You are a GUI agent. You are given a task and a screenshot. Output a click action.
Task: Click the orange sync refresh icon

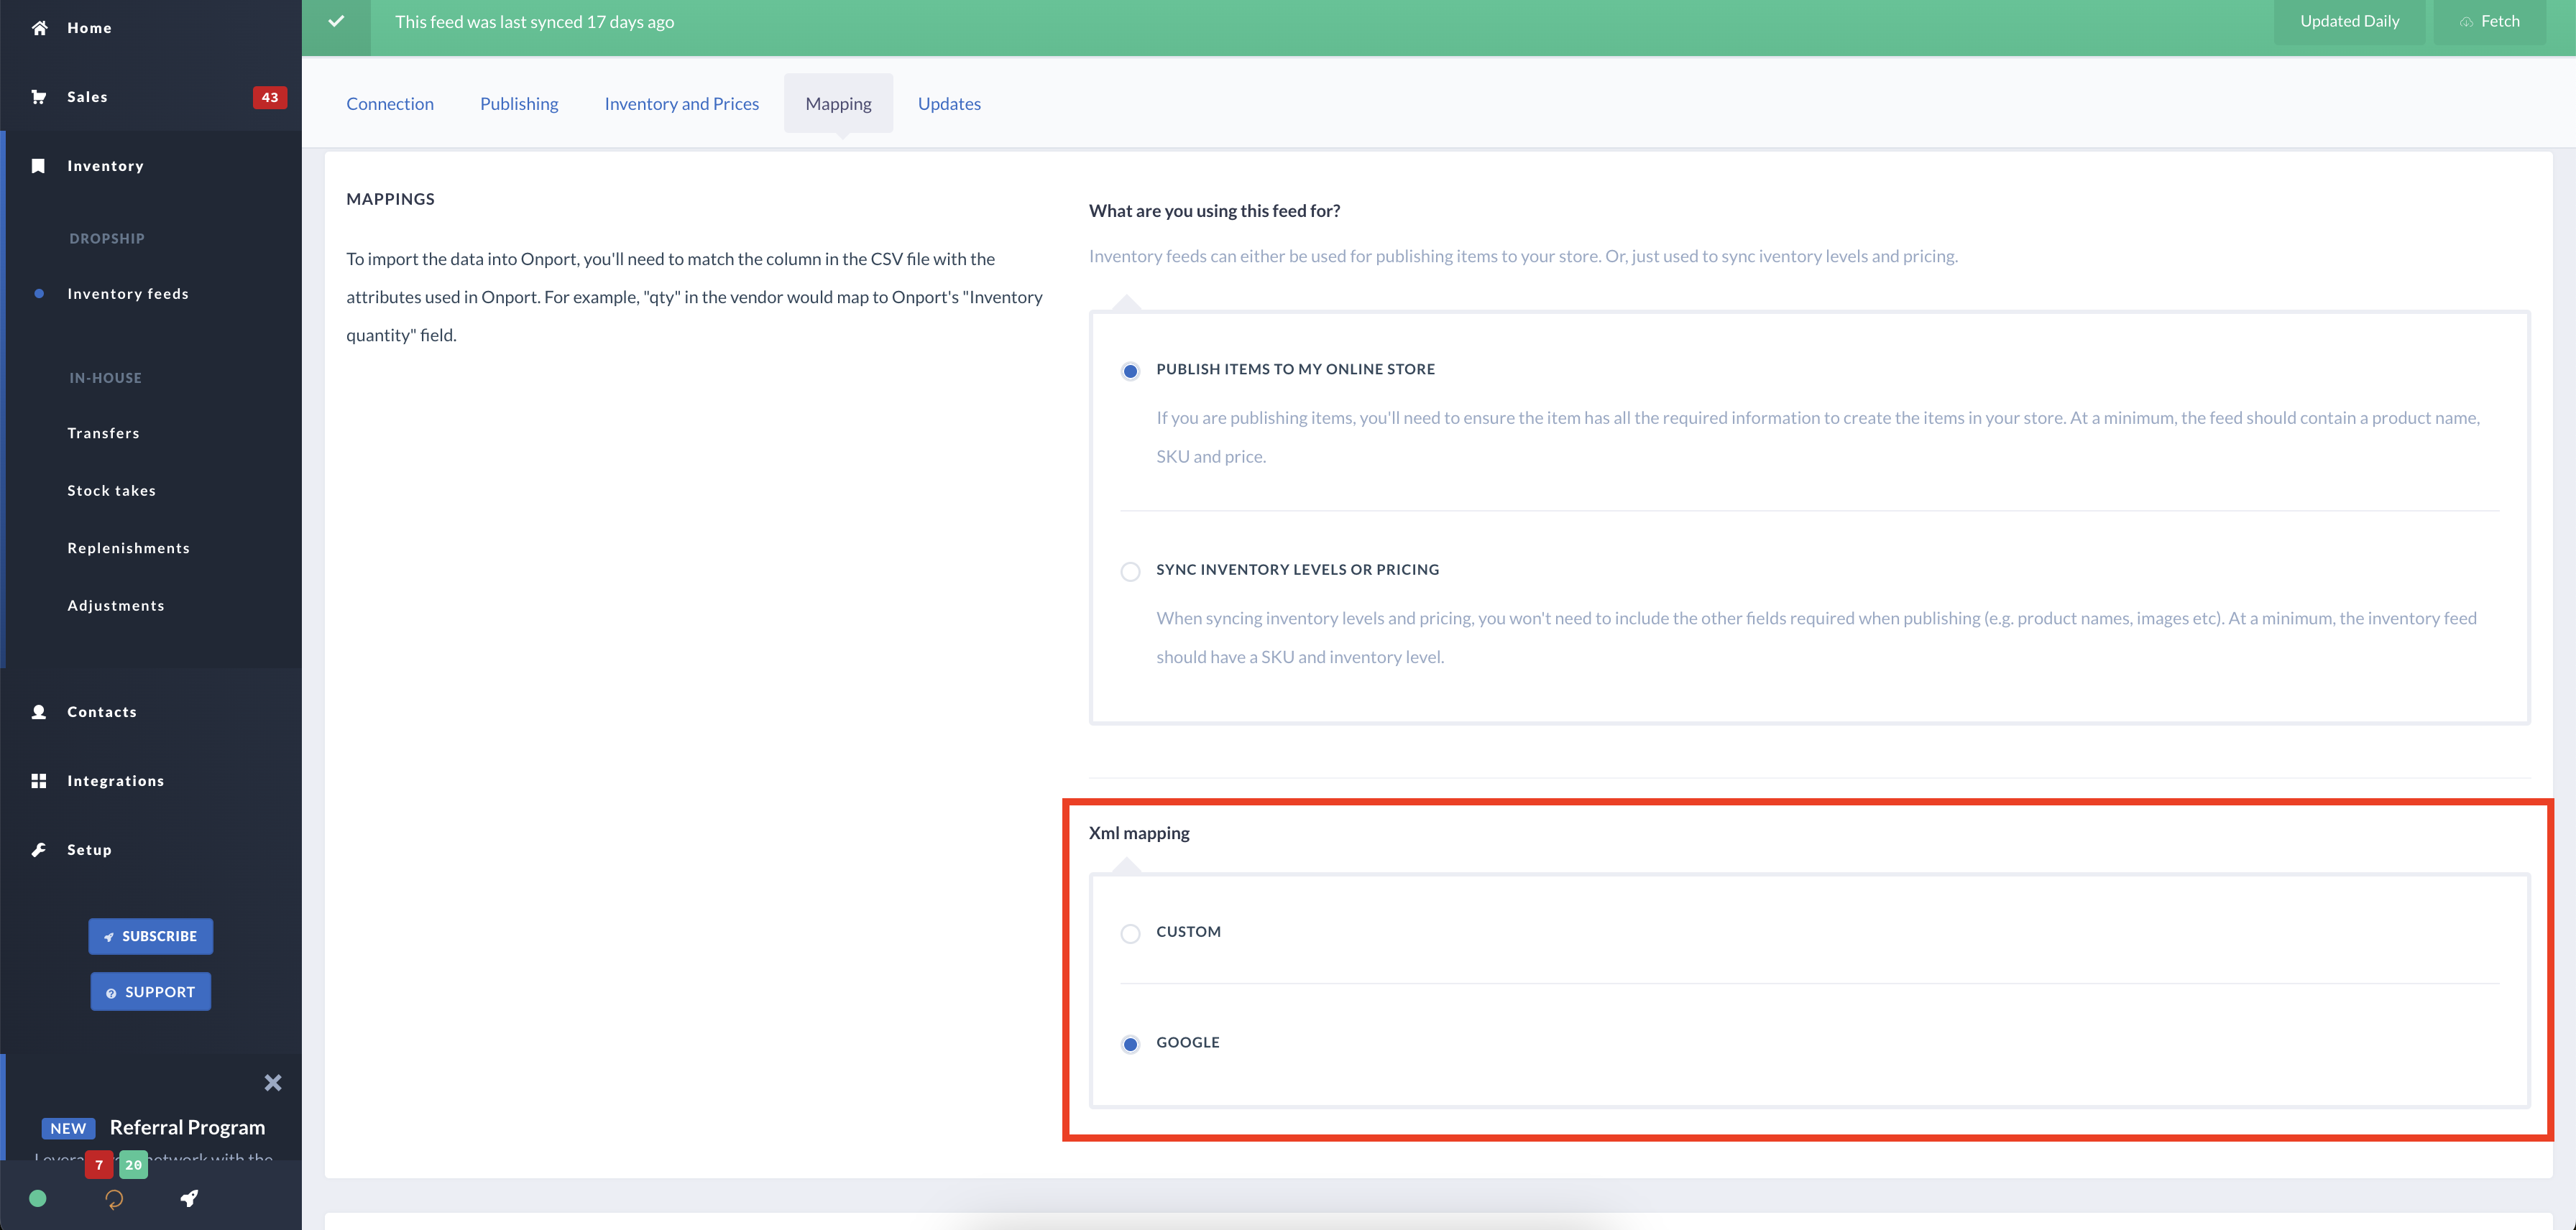click(114, 1199)
